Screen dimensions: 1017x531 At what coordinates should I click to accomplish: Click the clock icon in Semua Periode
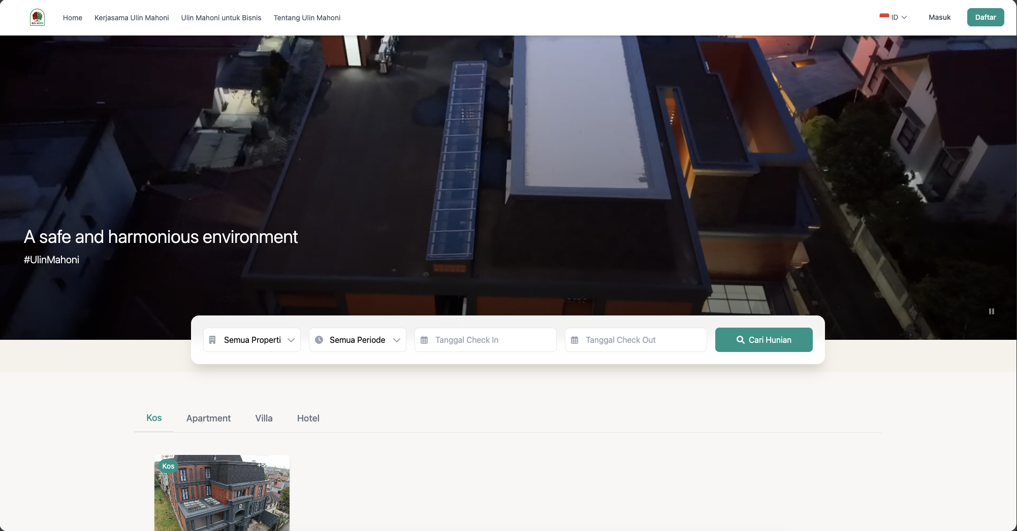point(319,340)
